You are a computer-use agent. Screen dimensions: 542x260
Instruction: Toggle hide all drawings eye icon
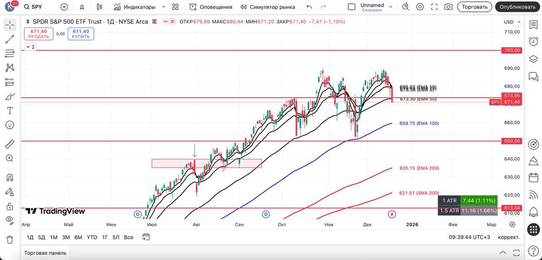(10, 220)
